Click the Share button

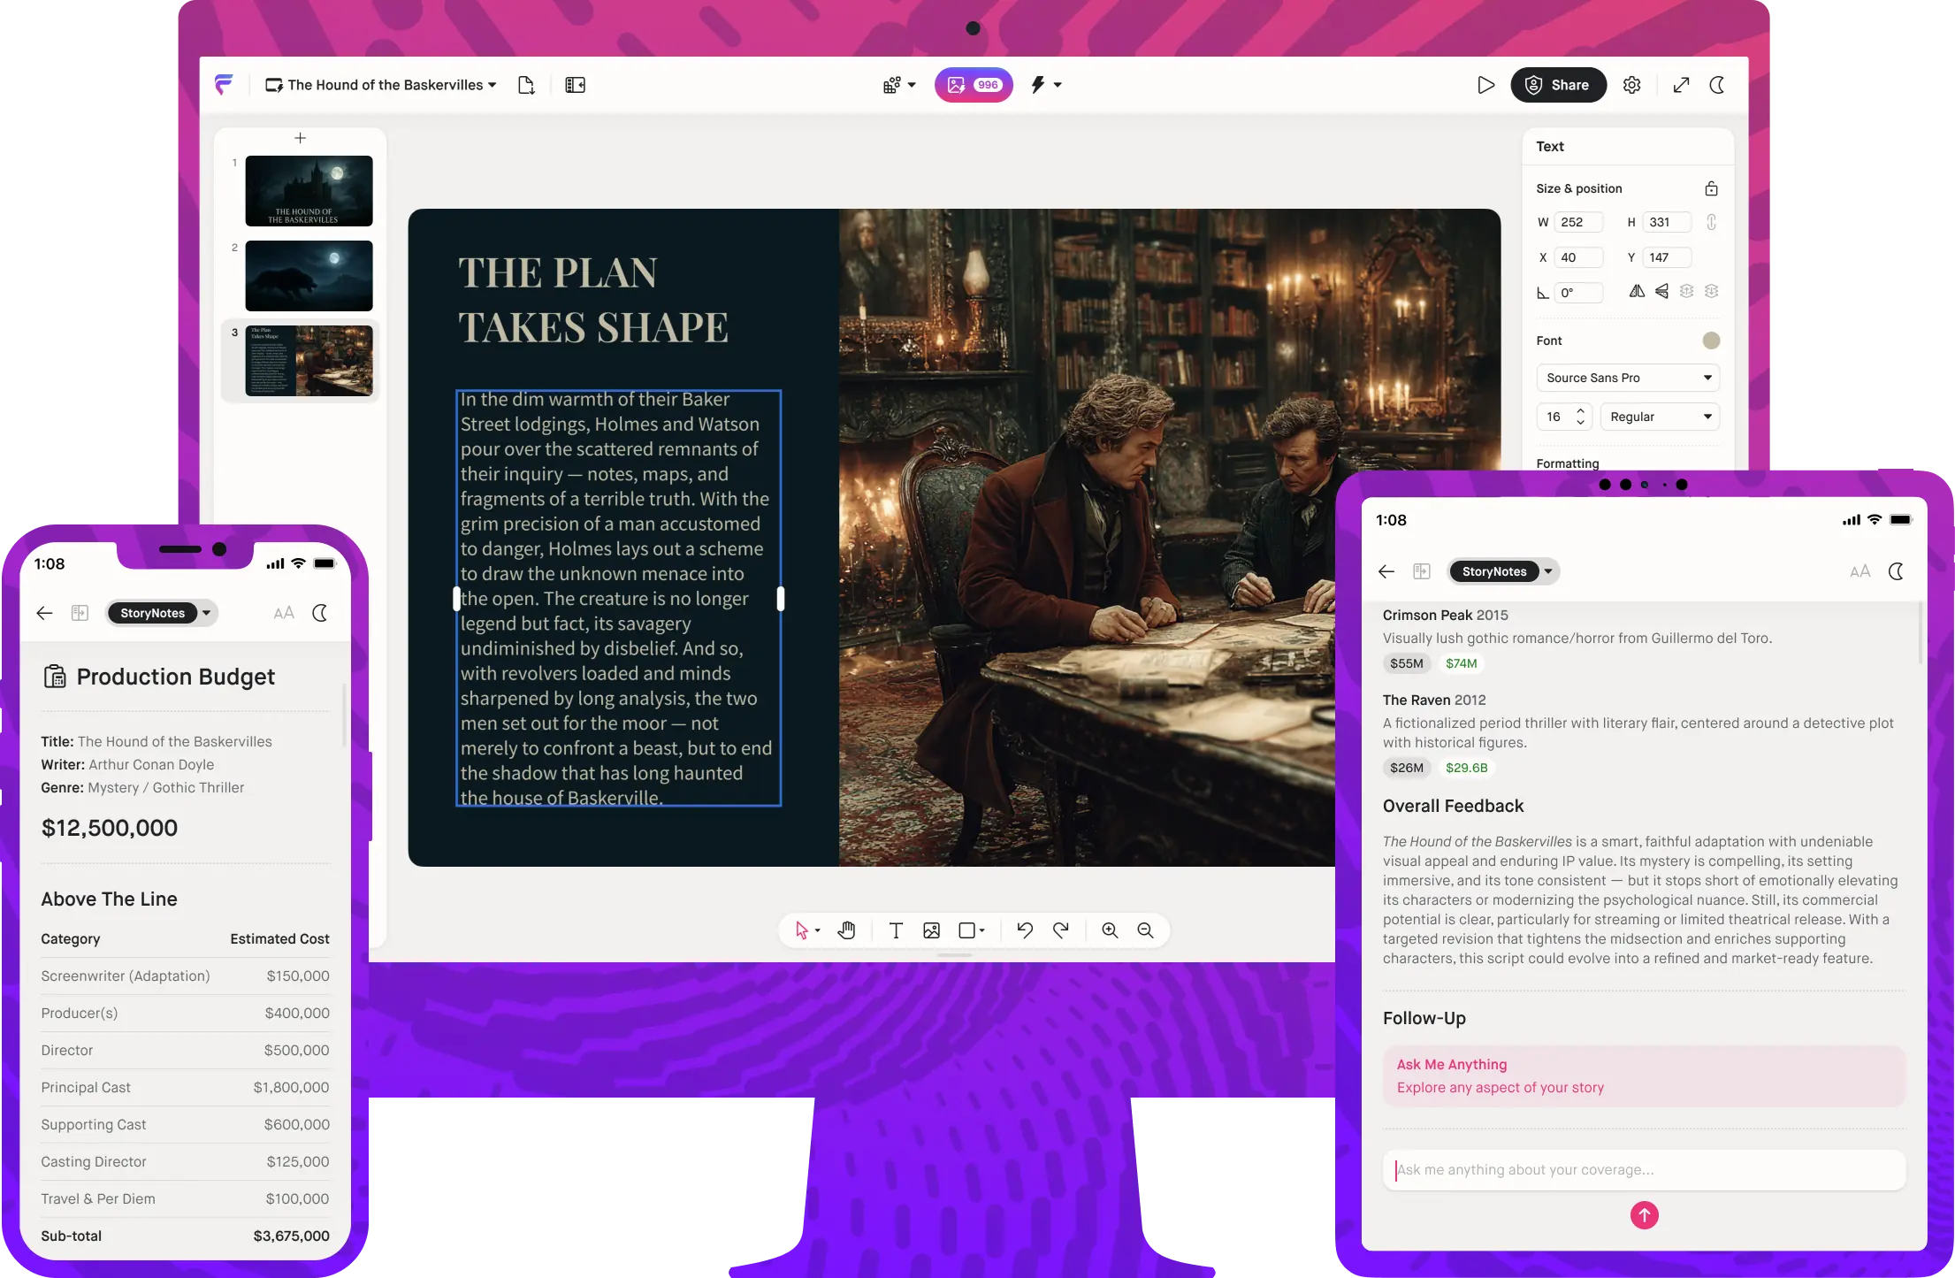[1558, 85]
